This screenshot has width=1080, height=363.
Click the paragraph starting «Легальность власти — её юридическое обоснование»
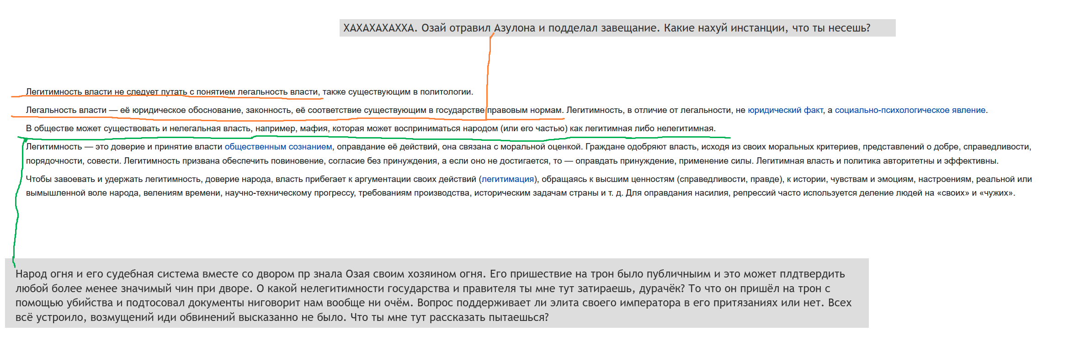(x=507, y=110)
